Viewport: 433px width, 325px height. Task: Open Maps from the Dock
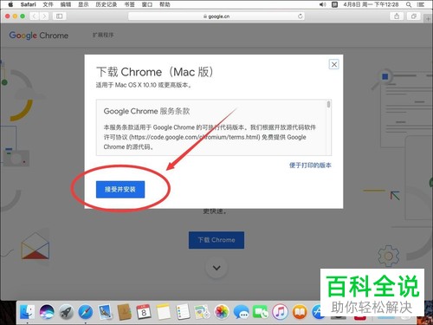(x=202, y=312)
